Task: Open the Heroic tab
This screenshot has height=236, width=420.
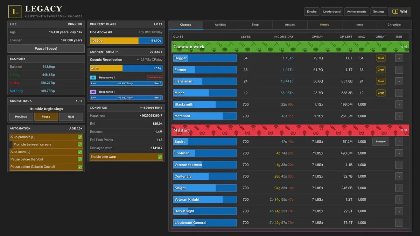Action: pos(324,25)
